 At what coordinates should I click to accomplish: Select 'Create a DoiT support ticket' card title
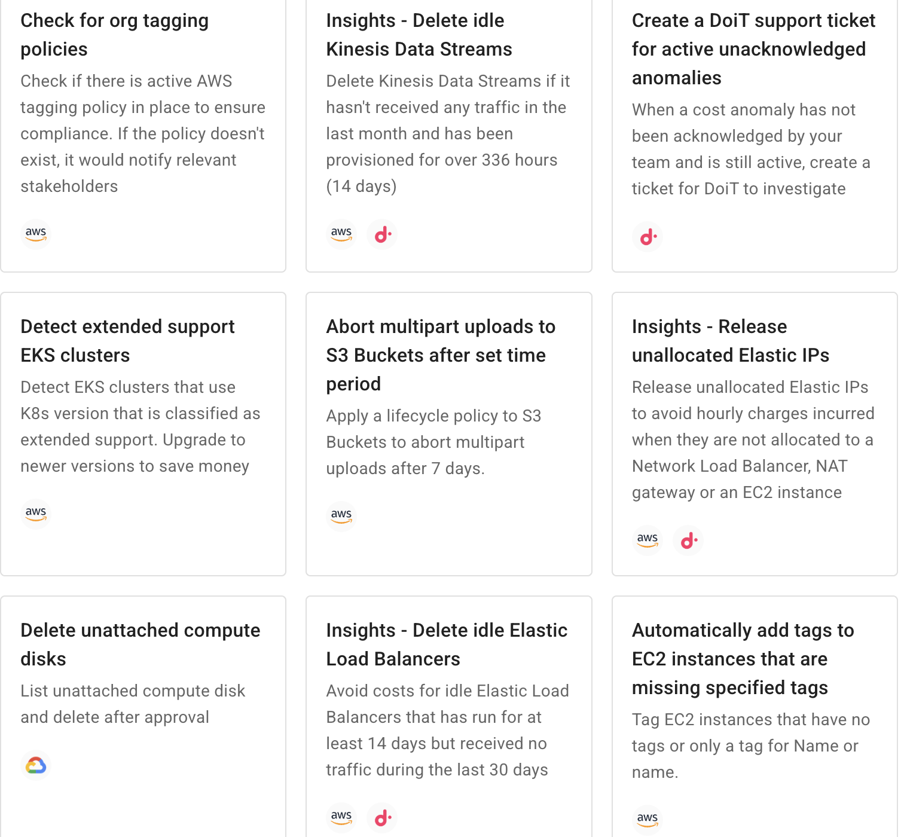point(753,49)
